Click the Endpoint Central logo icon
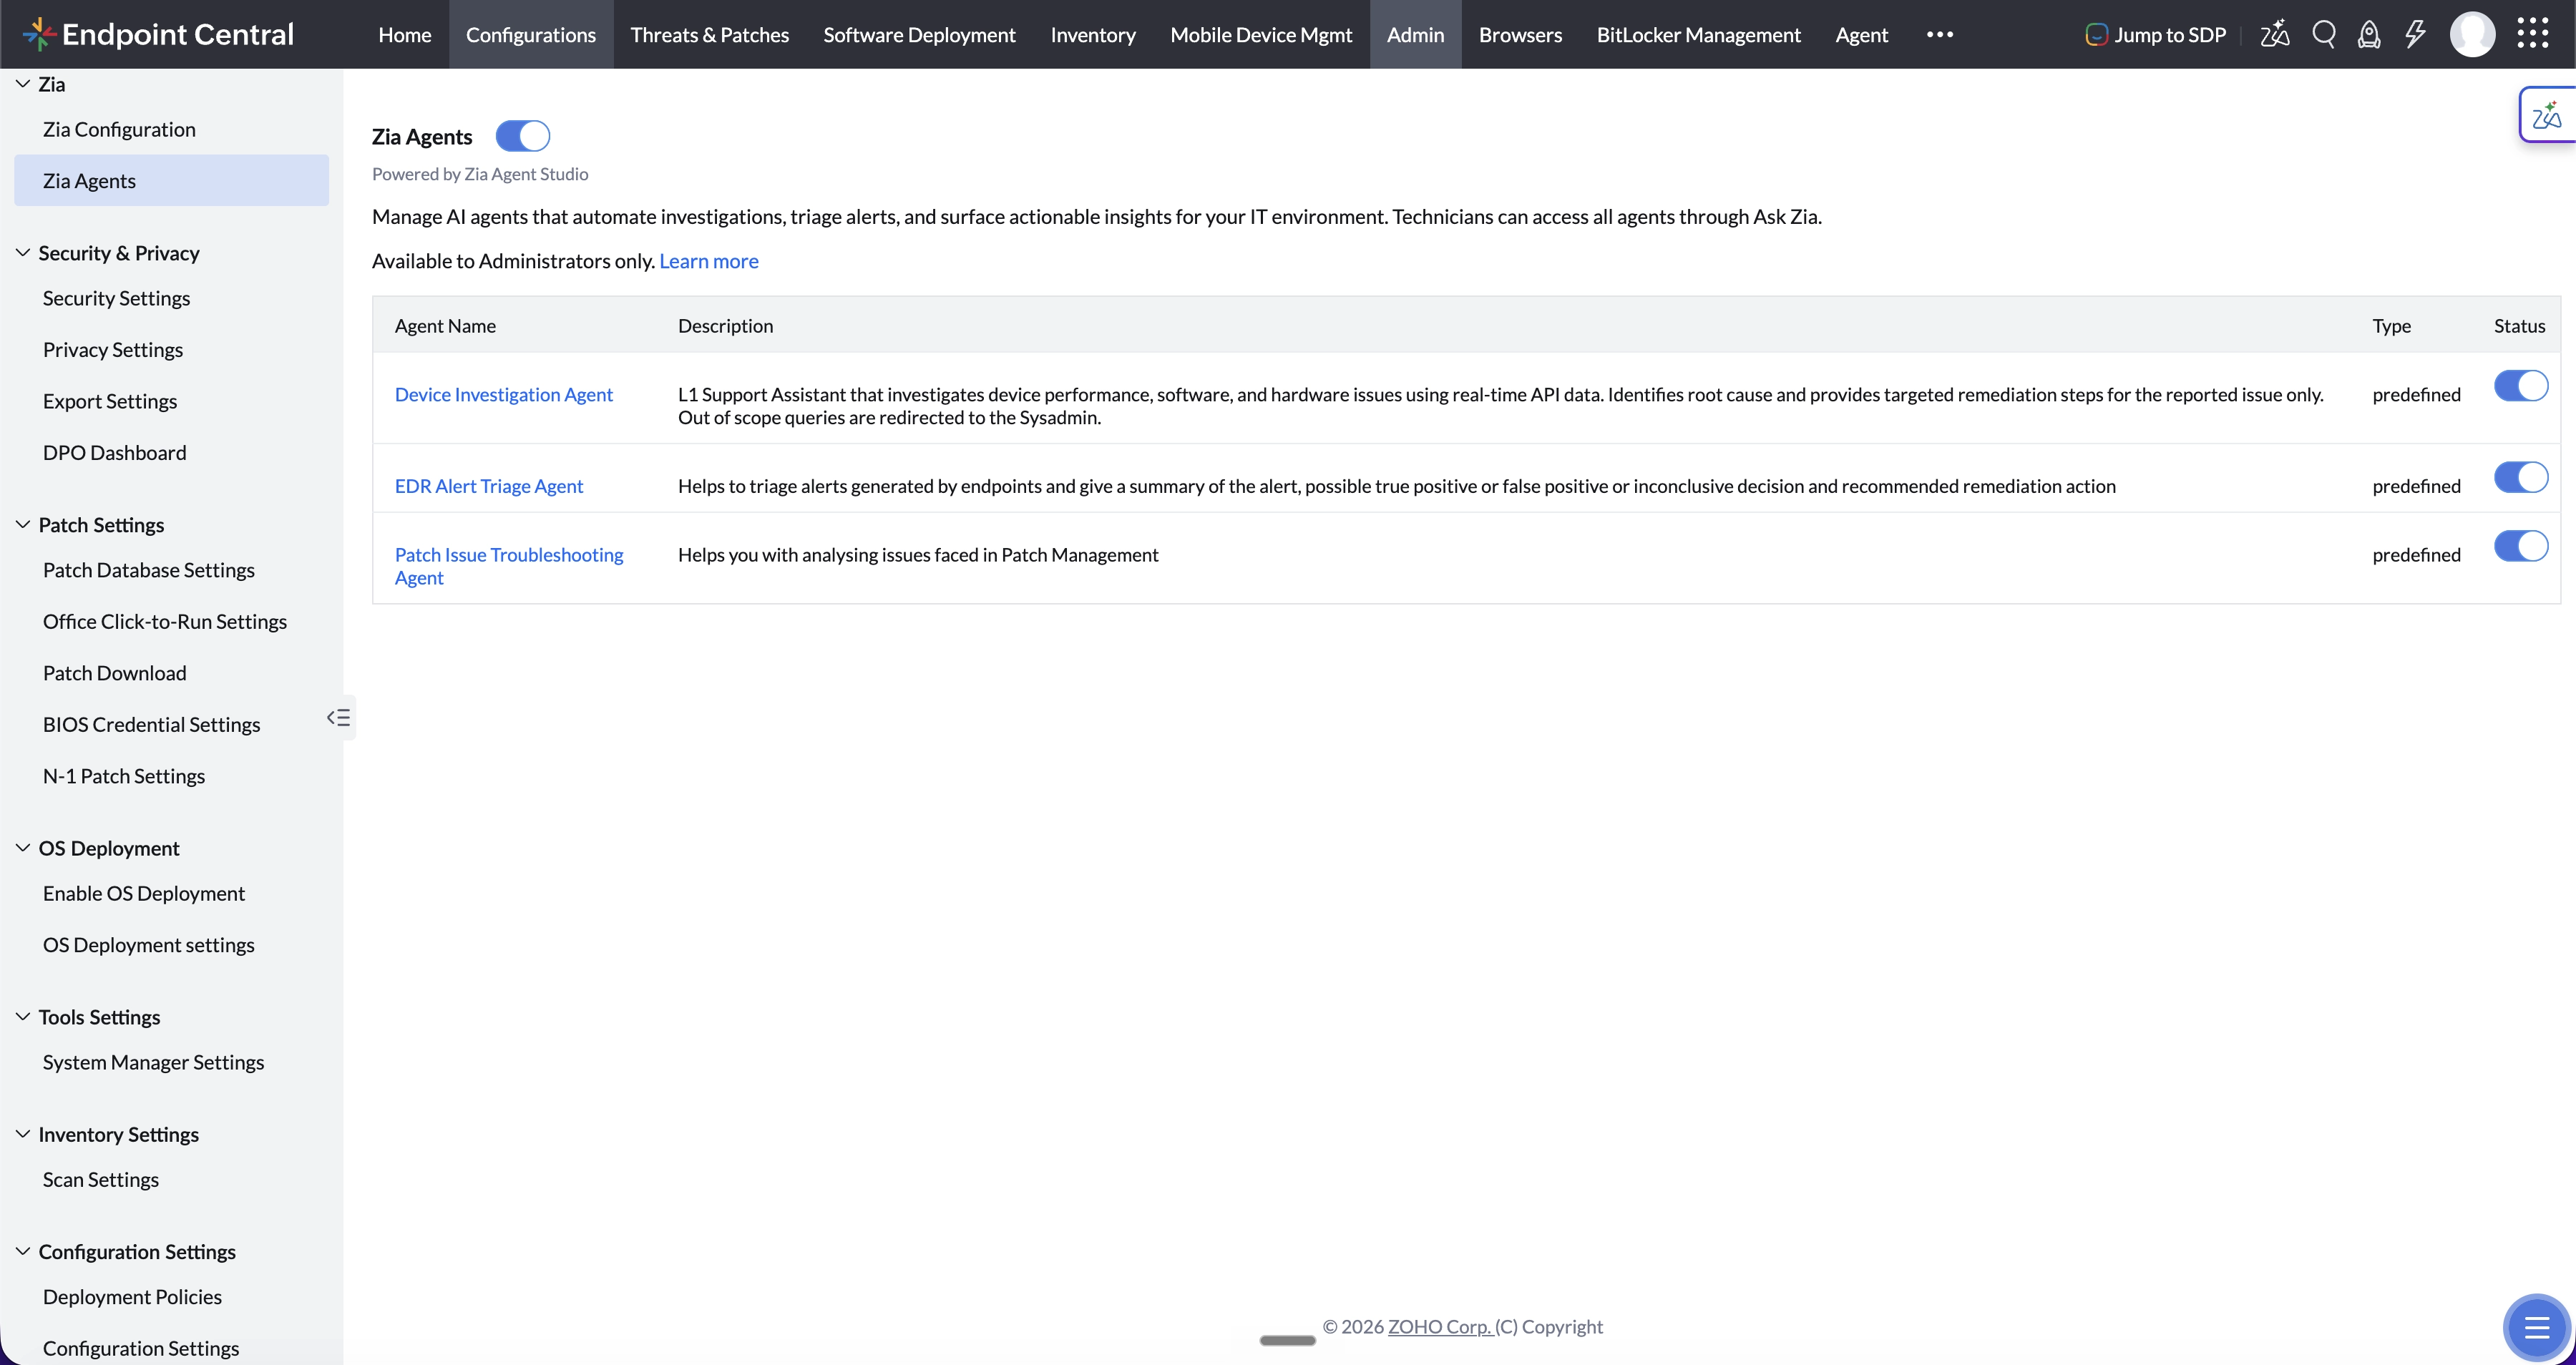This screenshot has height=1365, width=2576. tap(39, 34)
